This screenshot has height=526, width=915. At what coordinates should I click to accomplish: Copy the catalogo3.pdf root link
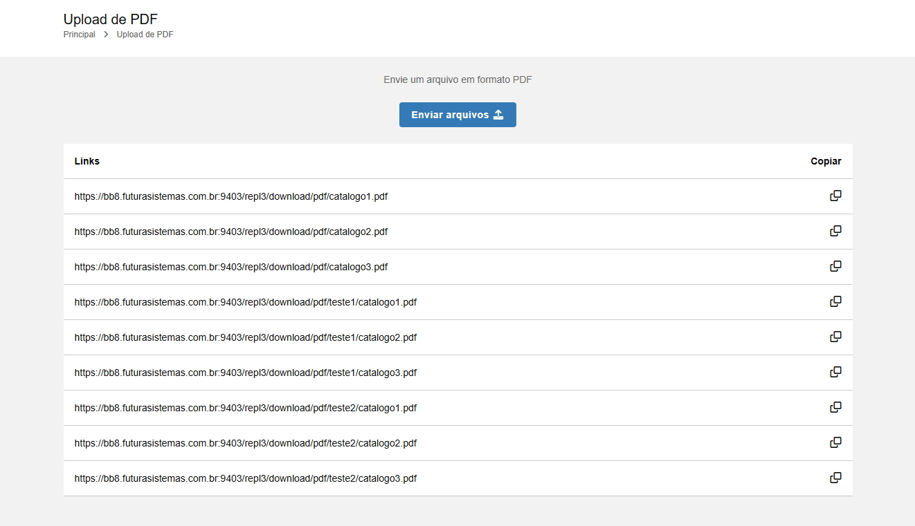pos(835,266)
